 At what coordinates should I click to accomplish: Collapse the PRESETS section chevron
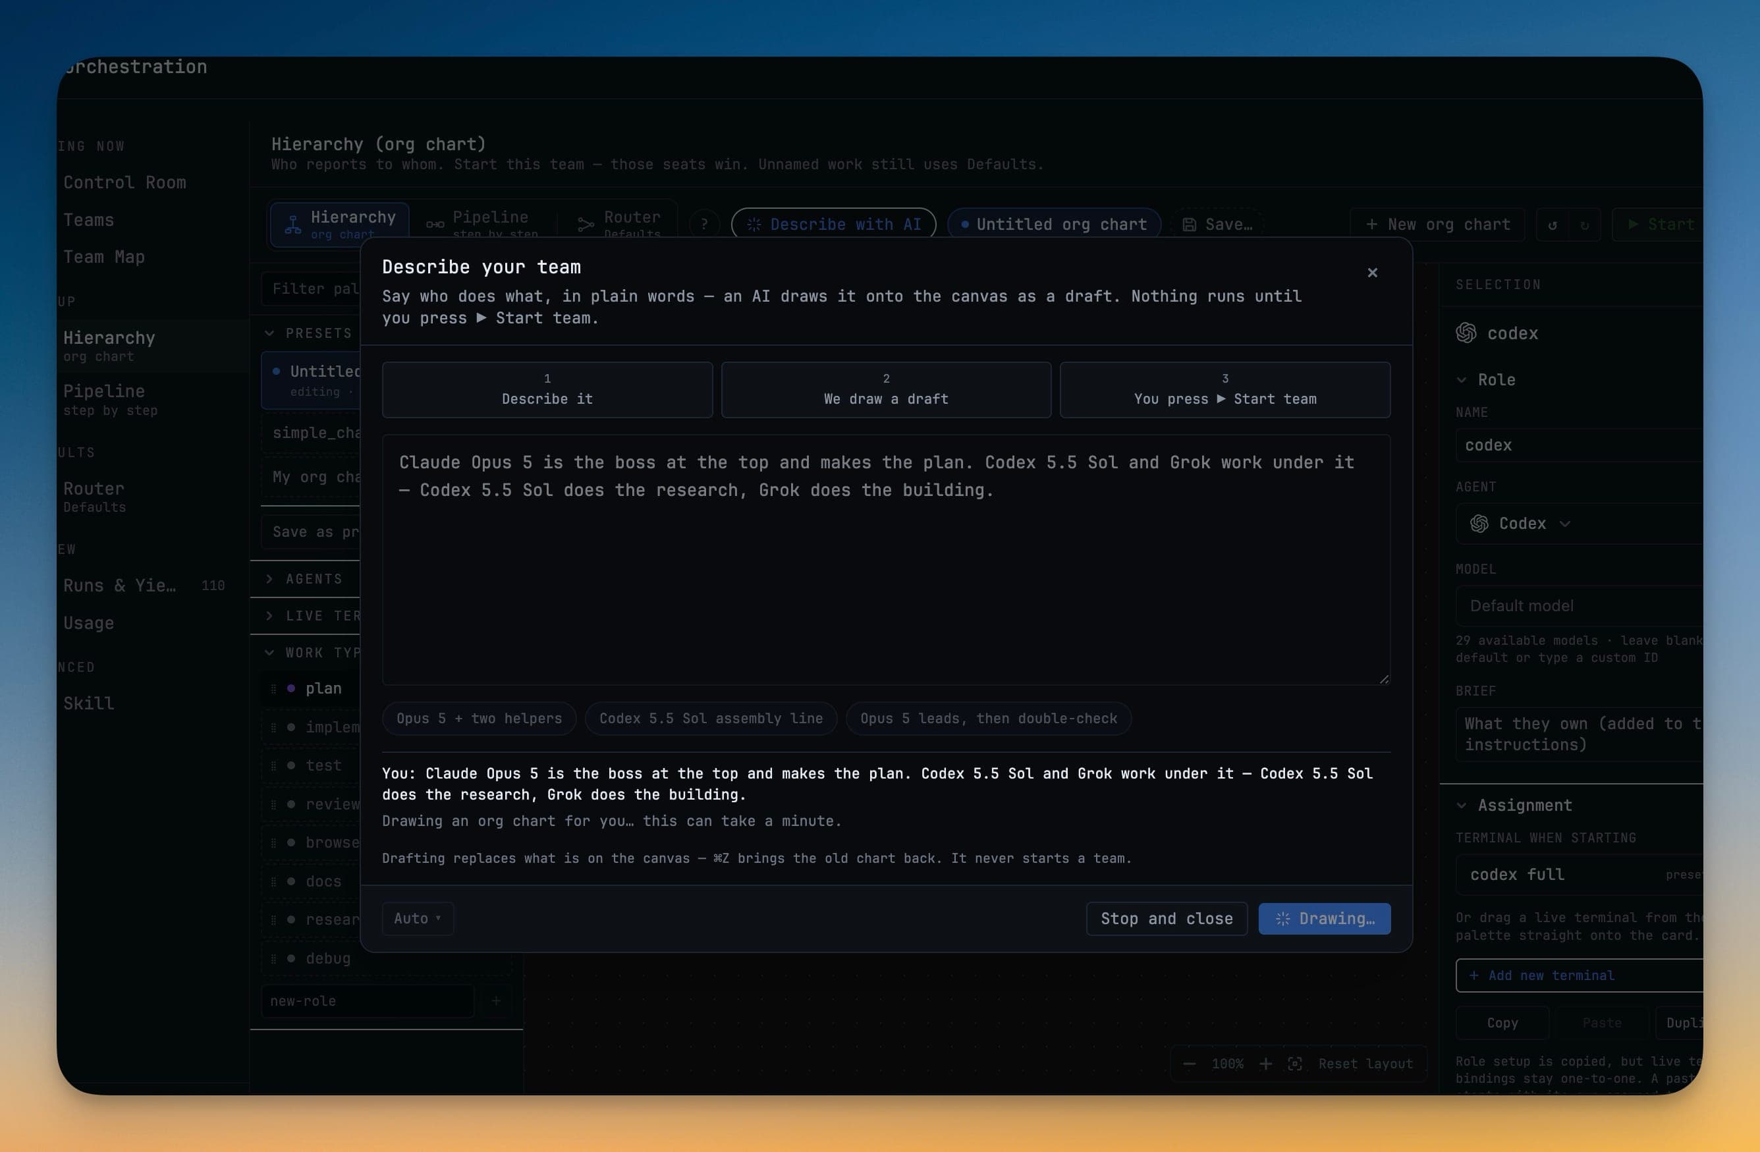tap(269, 333)
